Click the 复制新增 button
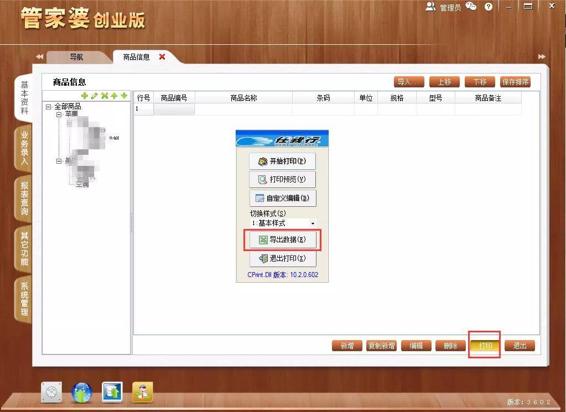 [382, 346]
